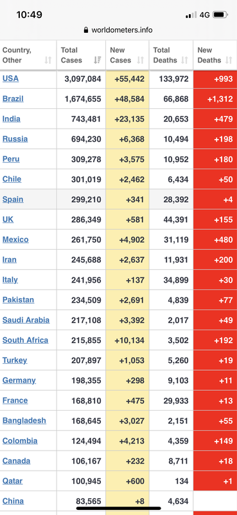
Task: Sort by New Deaths arrows icon
Action: point(229,60)
